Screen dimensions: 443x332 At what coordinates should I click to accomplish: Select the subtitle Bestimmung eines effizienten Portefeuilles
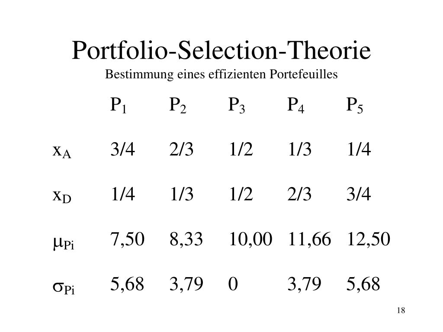(221, 74)
